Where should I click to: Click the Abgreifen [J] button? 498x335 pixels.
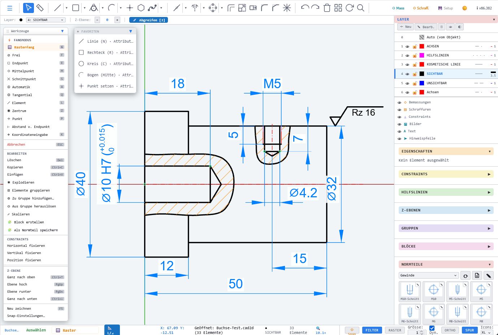tap(148, 20)
